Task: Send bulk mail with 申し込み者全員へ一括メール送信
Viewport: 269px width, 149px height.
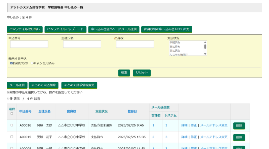Action: click(114, 29)
